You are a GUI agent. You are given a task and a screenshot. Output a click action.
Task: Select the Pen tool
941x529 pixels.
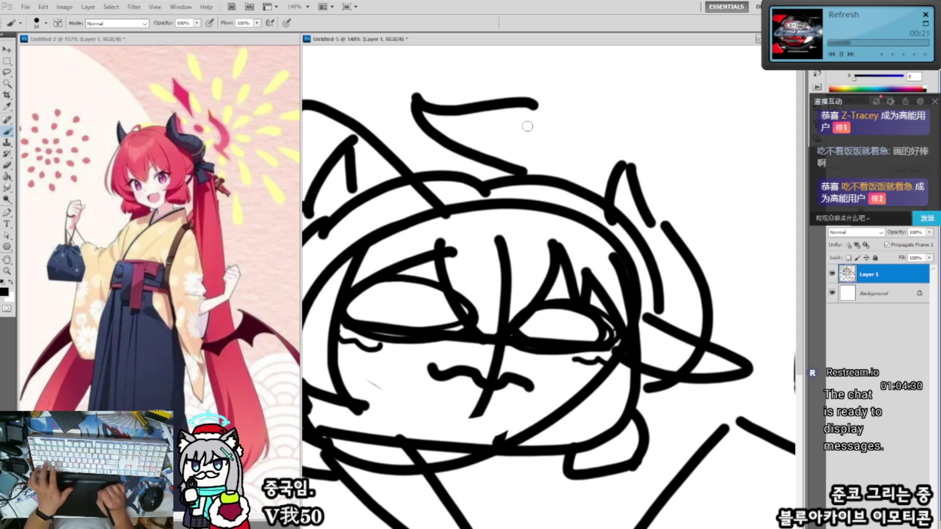tap(7, 213)
